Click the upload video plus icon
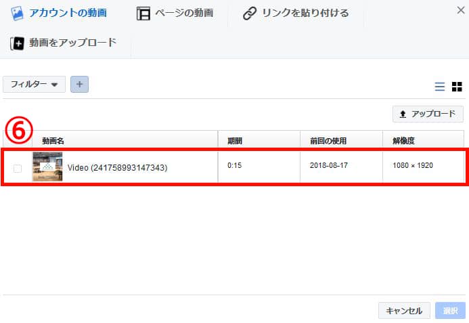 tap(17, 43)
